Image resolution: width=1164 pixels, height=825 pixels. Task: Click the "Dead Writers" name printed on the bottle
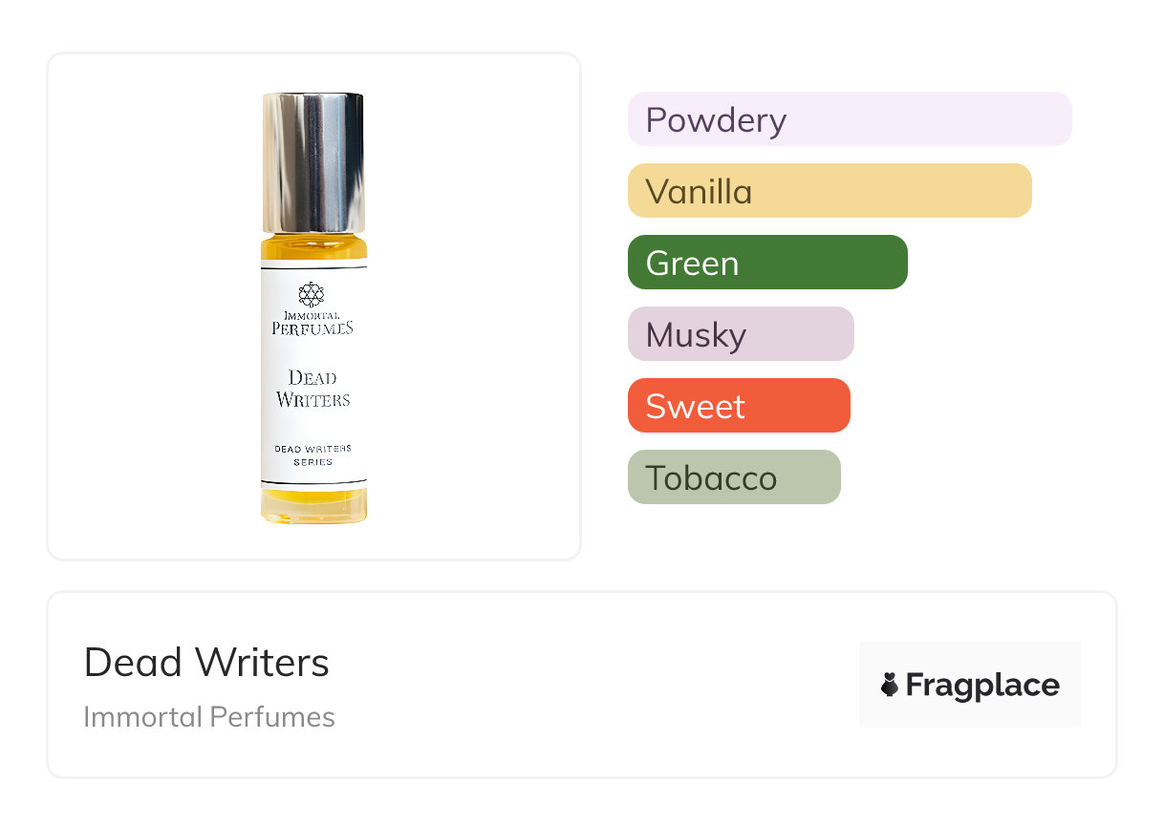tap(313, 389)
